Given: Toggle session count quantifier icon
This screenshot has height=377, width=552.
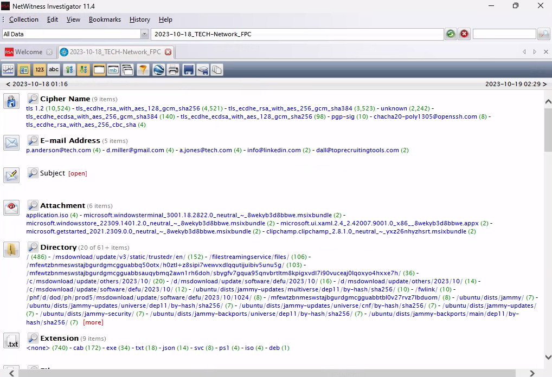Looking at the screenshot, I should click(99, 70).
